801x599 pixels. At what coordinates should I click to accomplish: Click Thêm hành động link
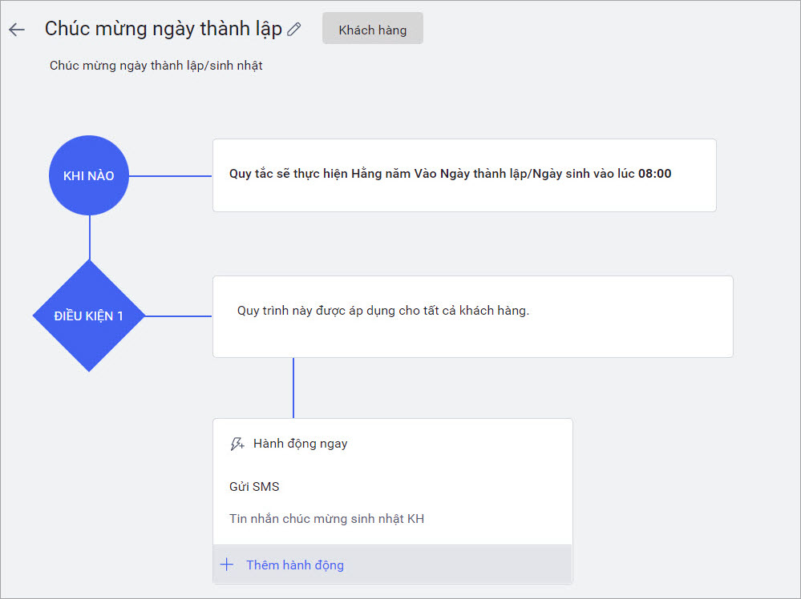coord(295,565)
